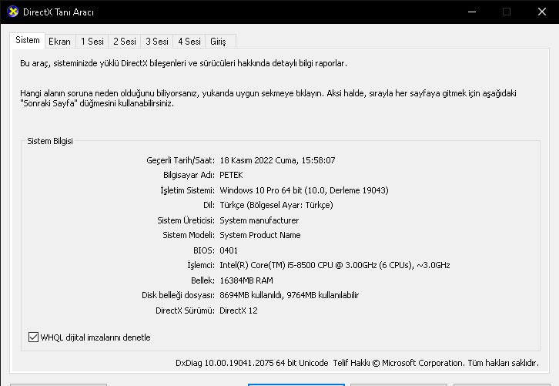The image size is (559, 386).
Task: Close the DirectX Tanı Aracı window
Action: coord(542,12)
